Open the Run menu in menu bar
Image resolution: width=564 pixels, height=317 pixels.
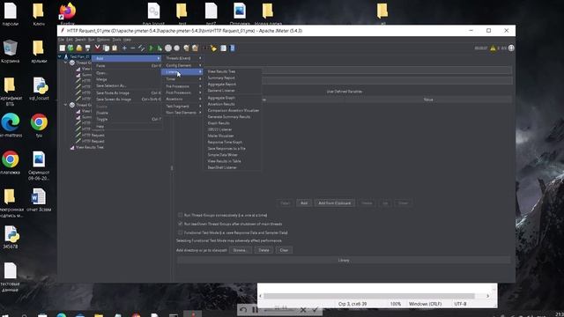pyautogui.click(x=92, y=40)
